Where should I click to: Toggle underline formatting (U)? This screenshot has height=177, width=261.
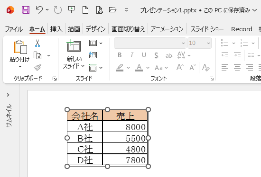[x=144, y=55]
